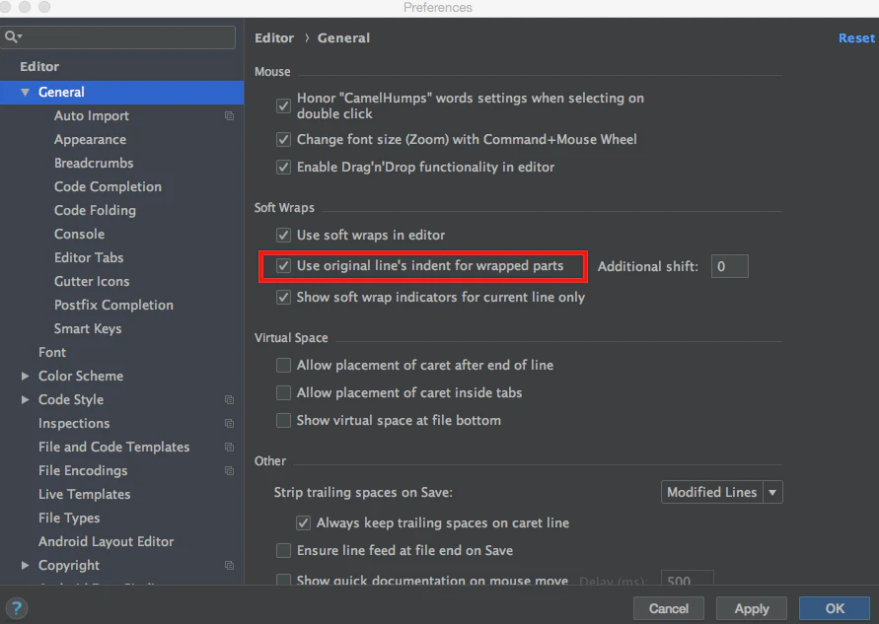Click the copy icon beside File Encodings

tap(229, 471)
